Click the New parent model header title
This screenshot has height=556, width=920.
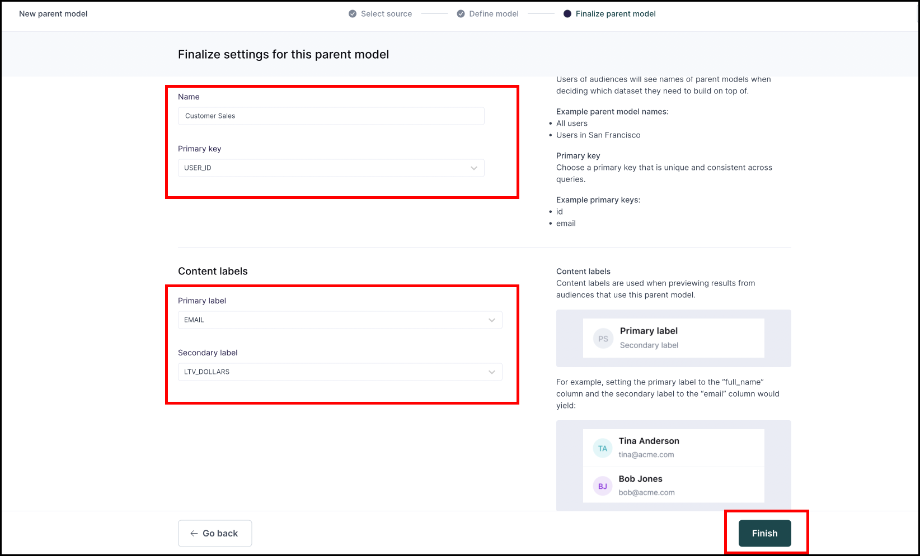click(x=53, y=13)
